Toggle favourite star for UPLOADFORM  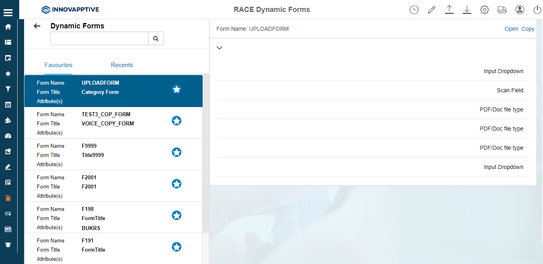pyautogui.click(x=177, y=89)
